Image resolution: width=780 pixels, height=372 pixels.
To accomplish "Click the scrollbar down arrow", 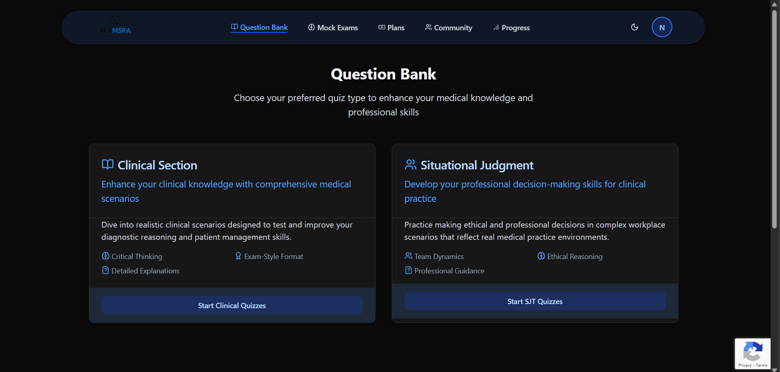I will 774,370.
